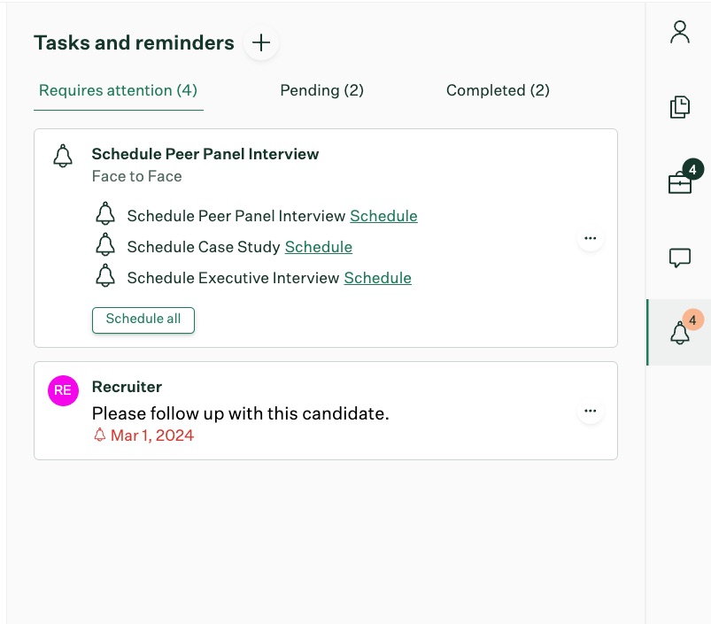Image resolution: width=711 pixels, height=624 pixels.
Task: Click the plus icon to add a task
Action: (261, 42)
